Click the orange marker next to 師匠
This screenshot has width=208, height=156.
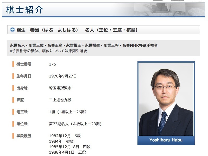point(13,100)
